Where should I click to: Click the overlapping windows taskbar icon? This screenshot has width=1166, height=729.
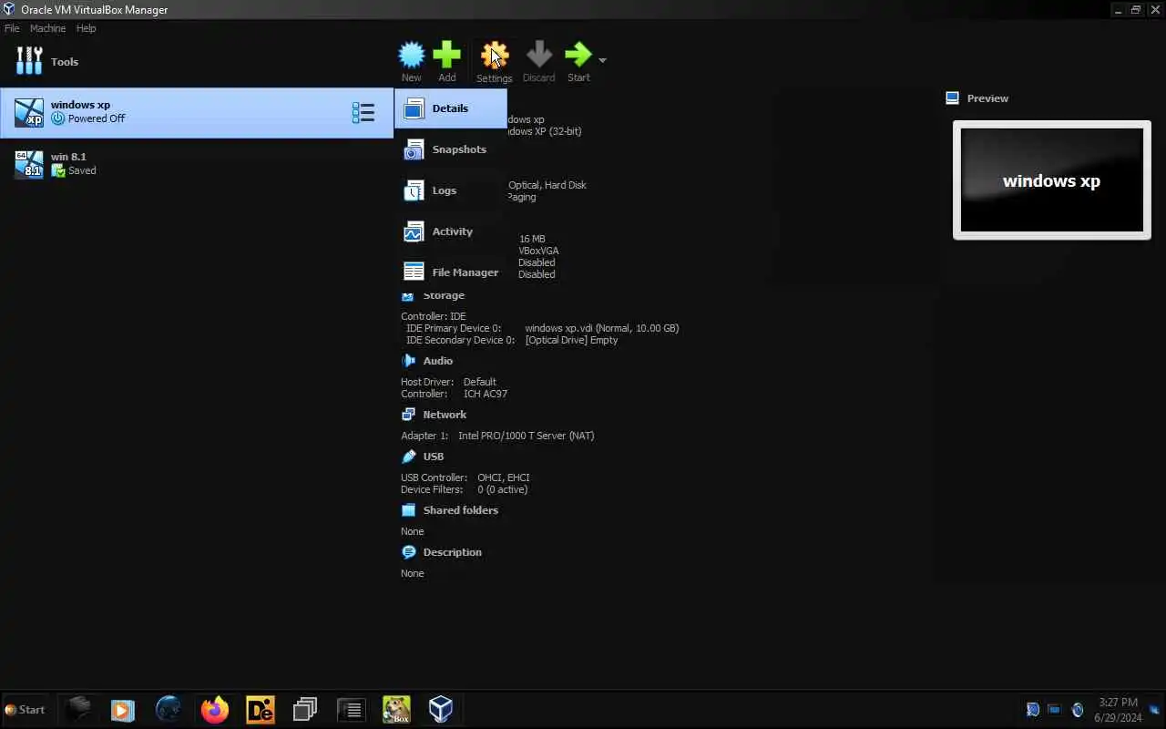[x=305, y=709]
